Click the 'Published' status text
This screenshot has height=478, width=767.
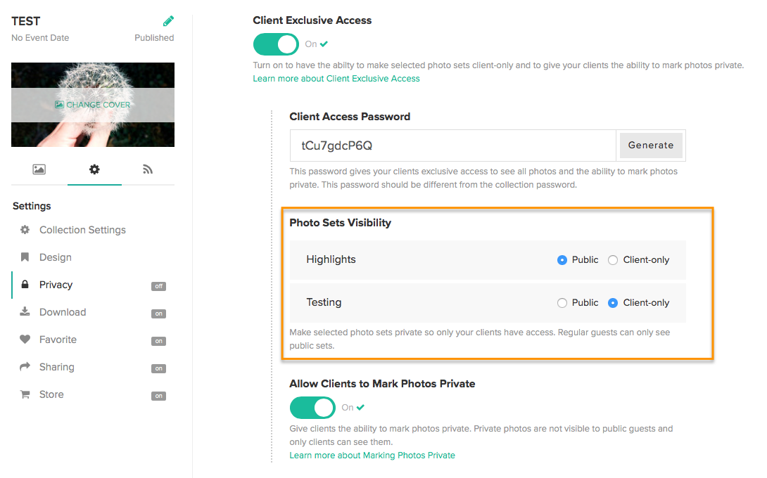pyautogui.click(x=154, y=38)
